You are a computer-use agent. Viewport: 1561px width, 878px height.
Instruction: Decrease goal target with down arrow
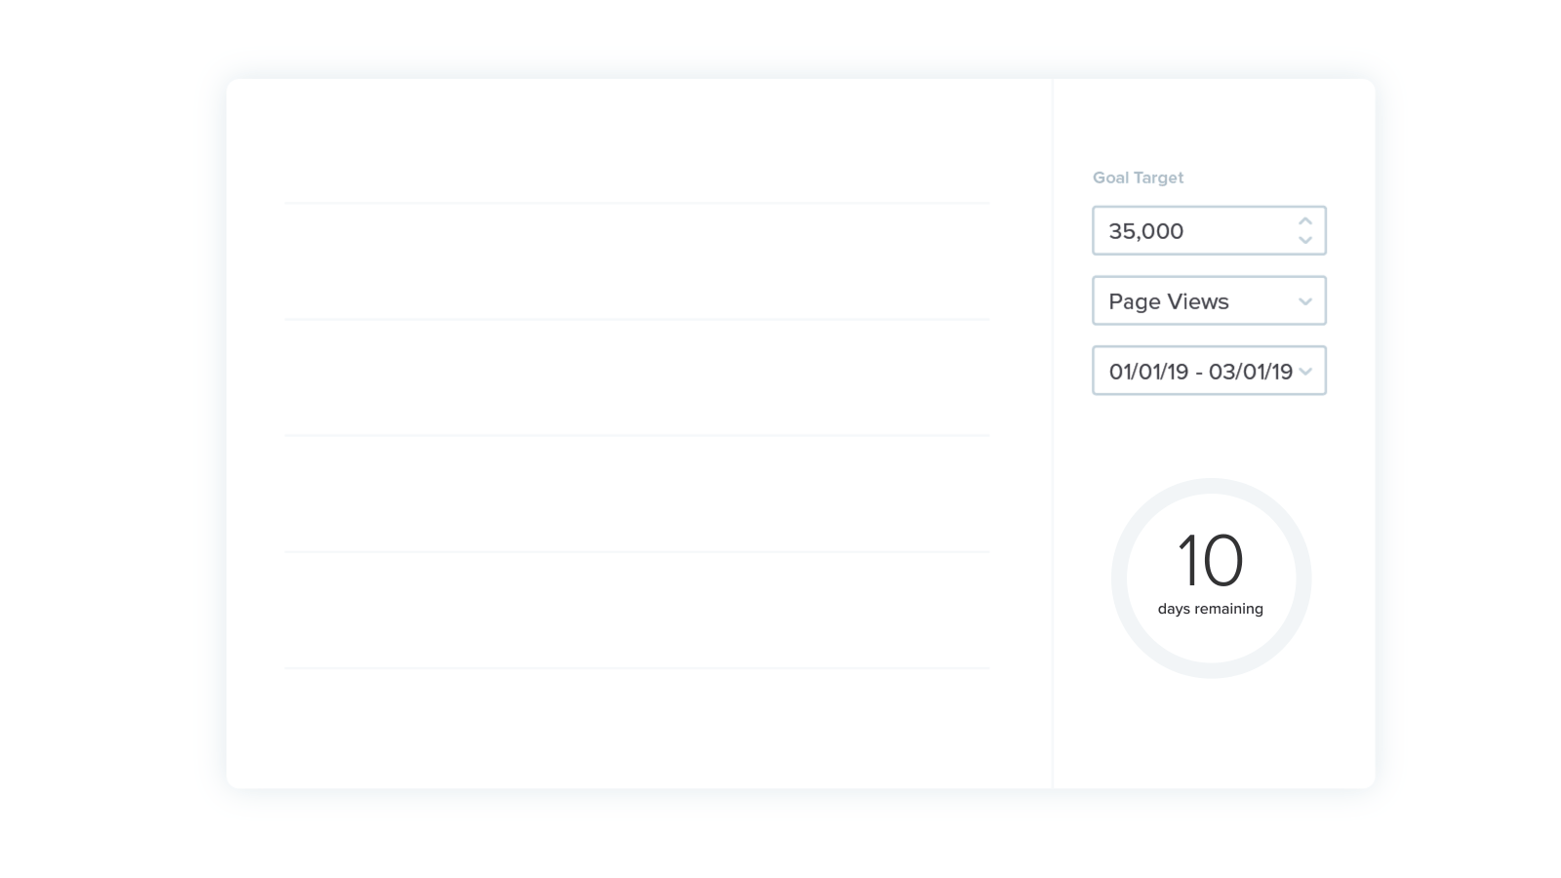coord(1305,240)
